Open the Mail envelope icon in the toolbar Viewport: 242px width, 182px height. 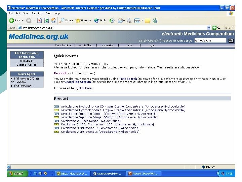120,21
